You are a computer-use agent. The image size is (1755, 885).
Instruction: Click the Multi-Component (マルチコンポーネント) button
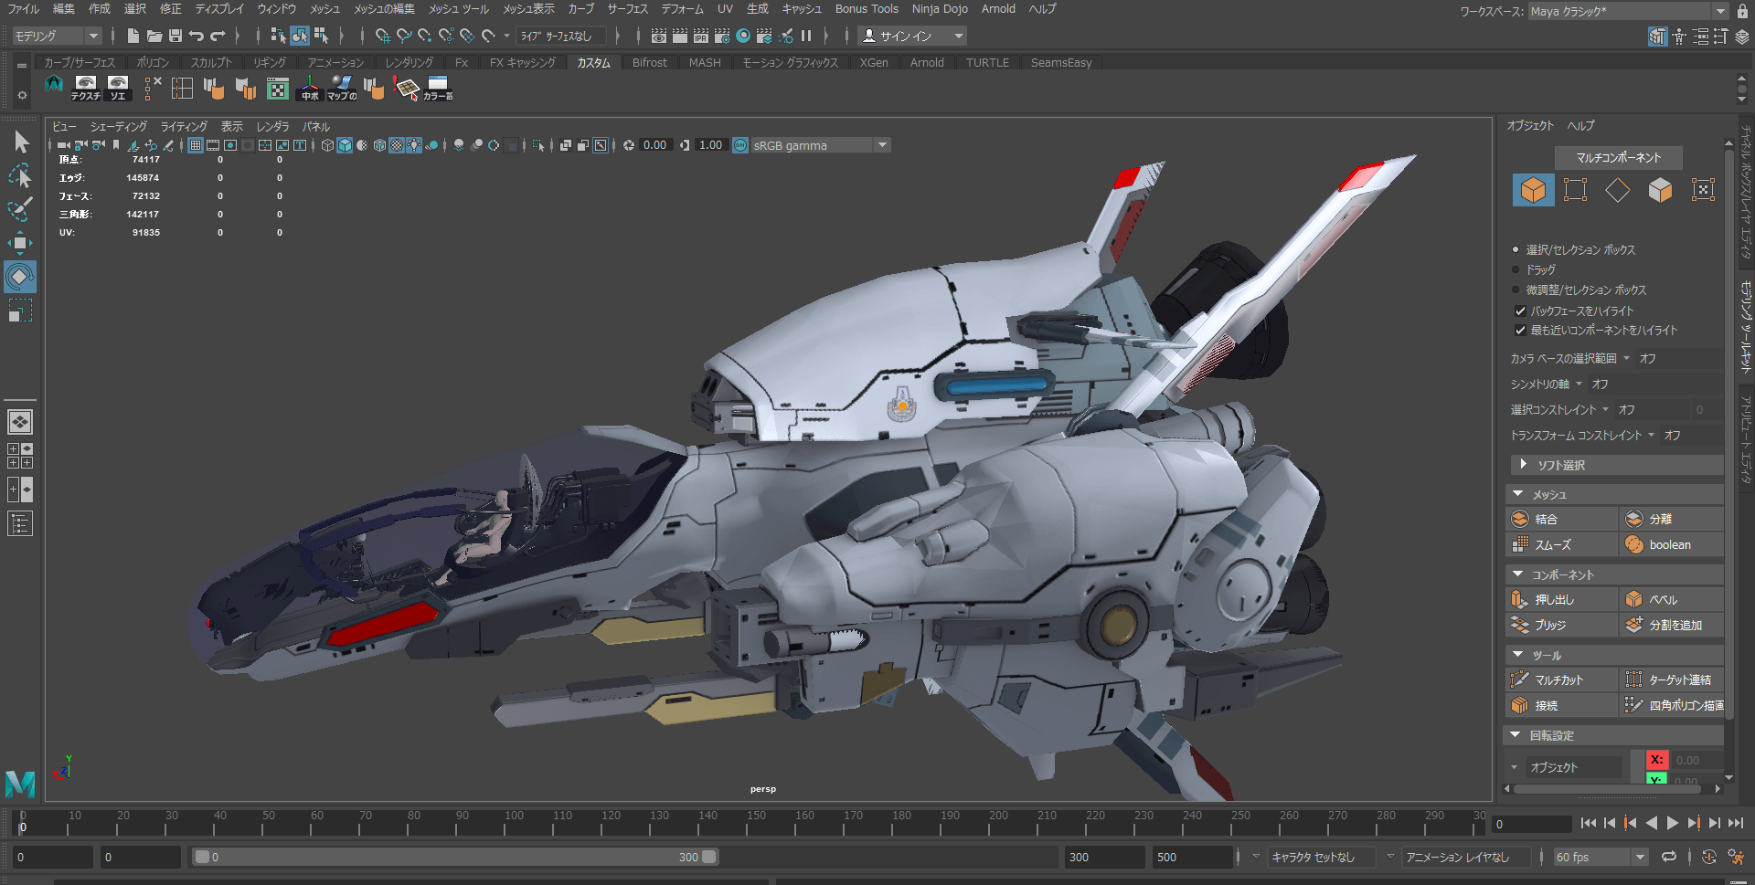[x=1618, y=157]
